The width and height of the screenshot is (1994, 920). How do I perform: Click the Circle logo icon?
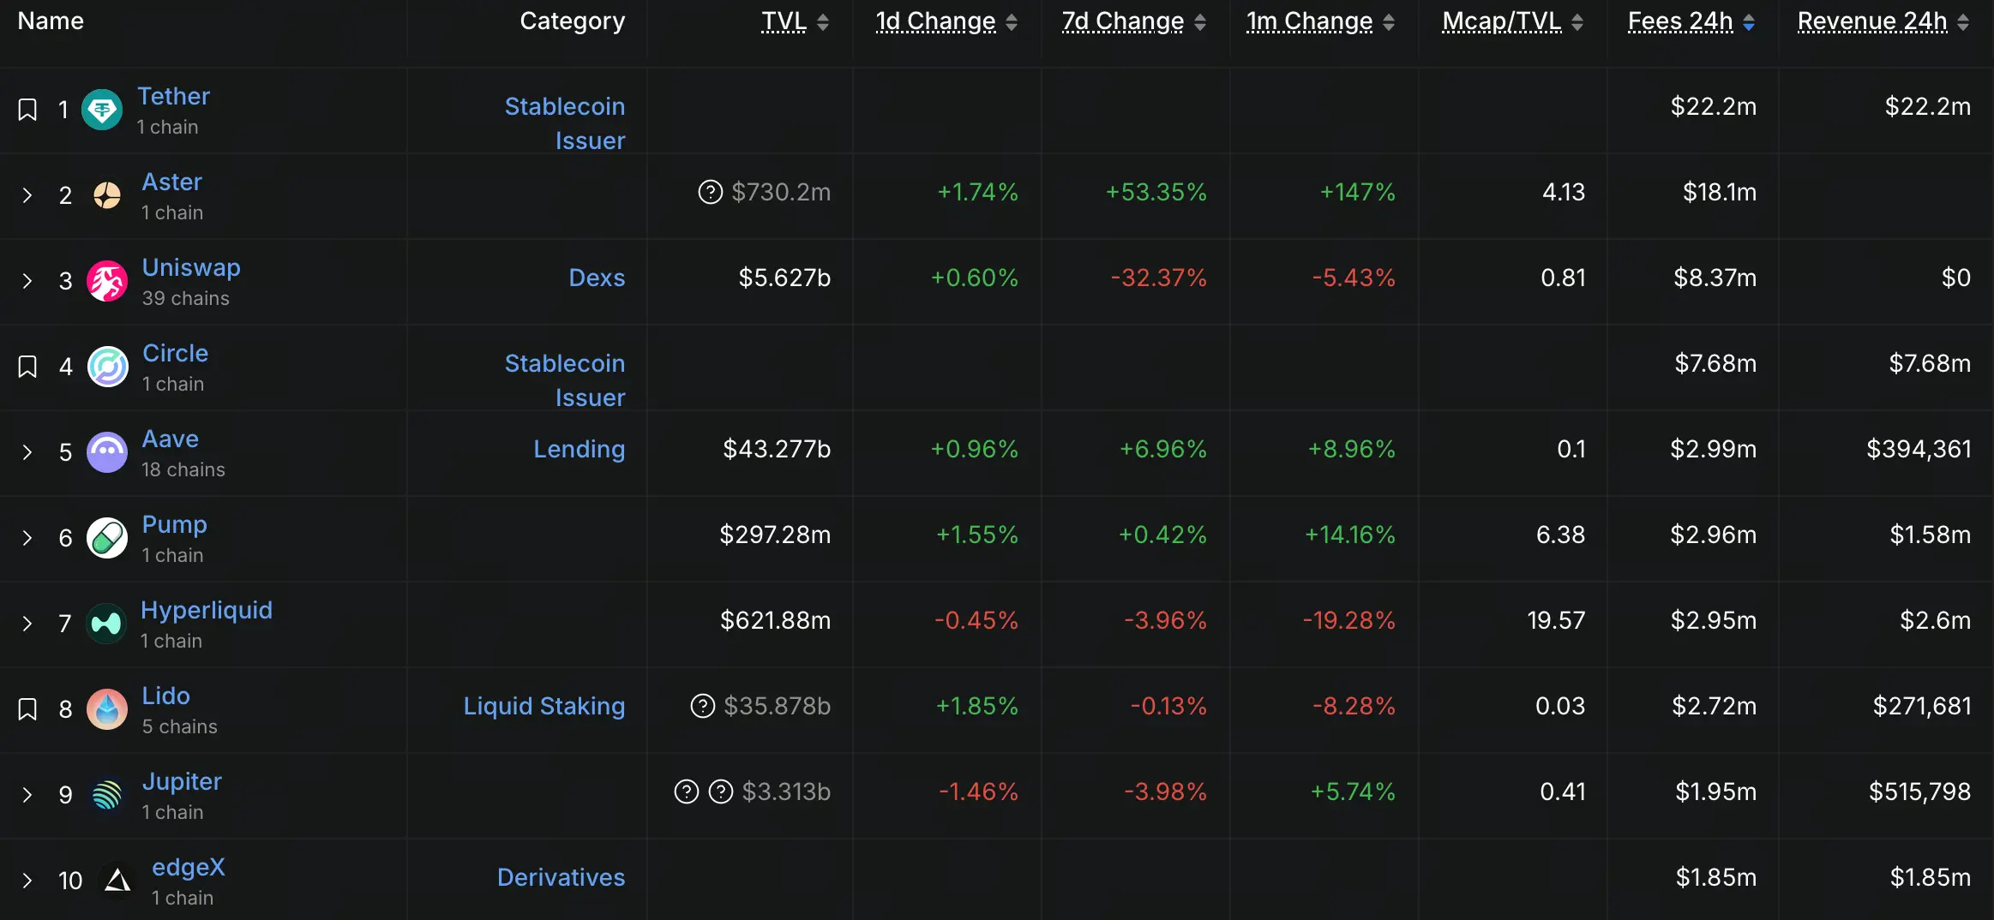point(108,367)
